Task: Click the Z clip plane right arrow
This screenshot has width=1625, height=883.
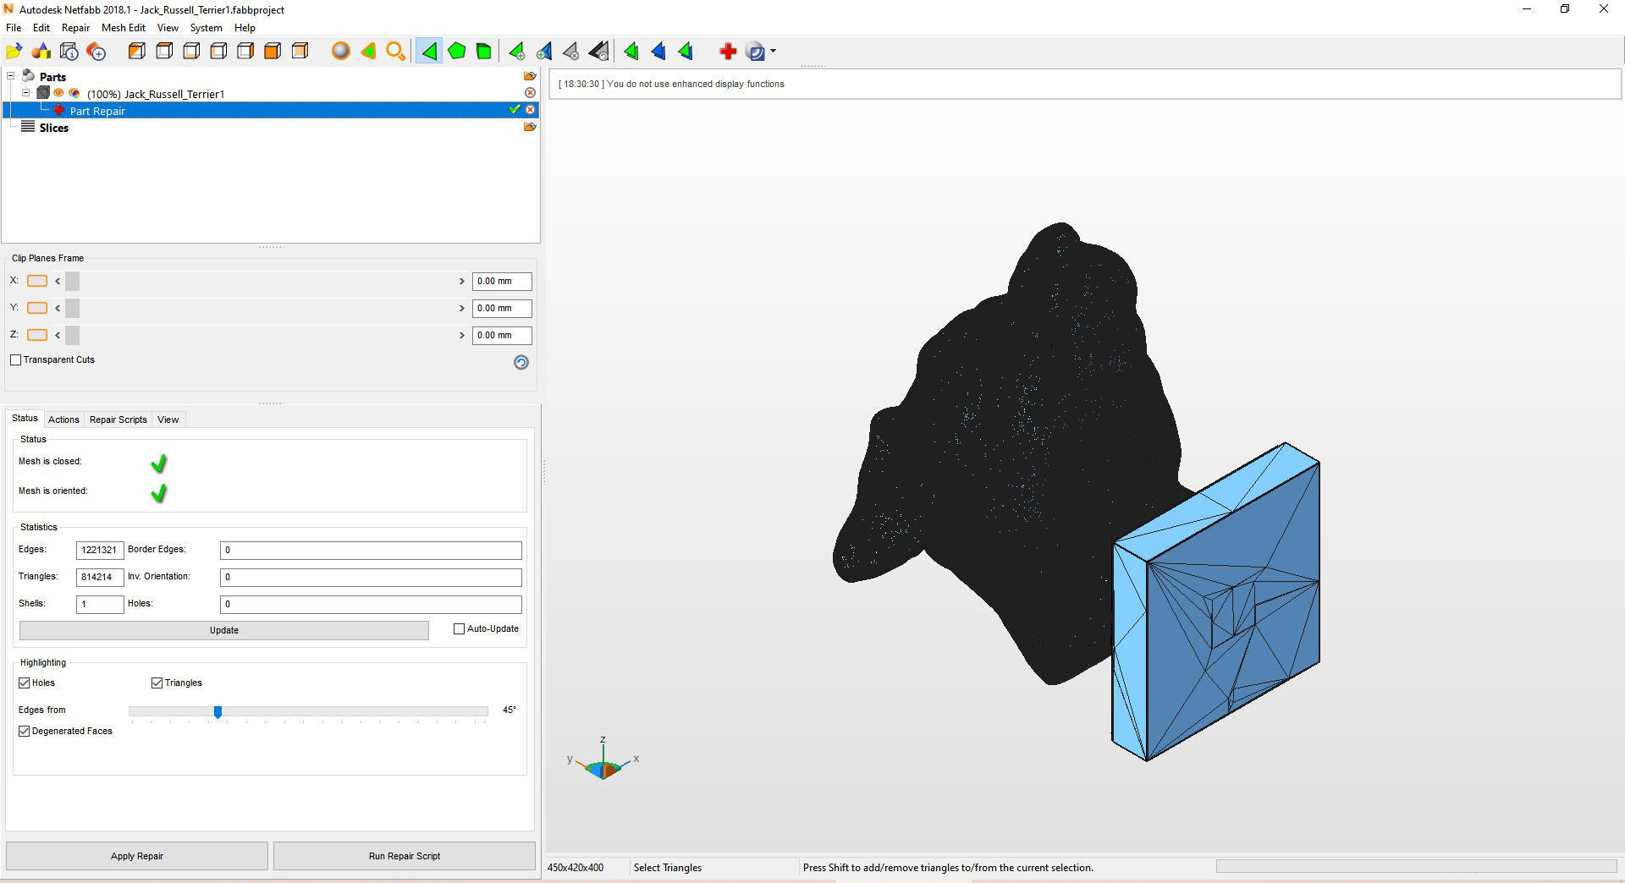Action: tap(462, 335)
